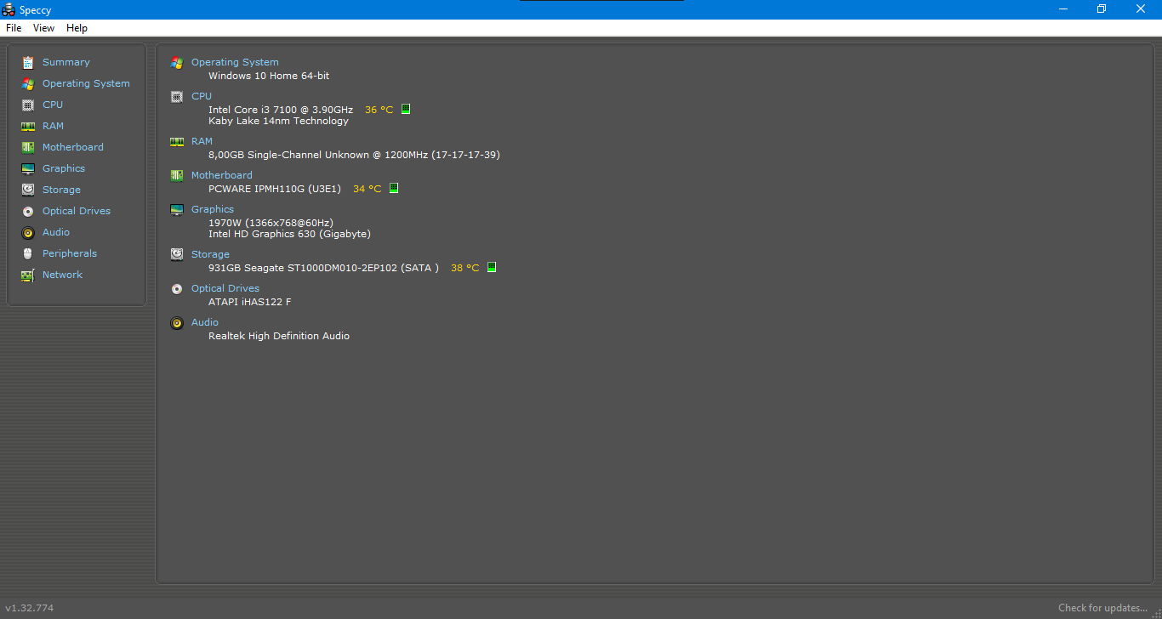Click PCWARE IPMH110G (U3E1) text
This screenshot has height=619, width=1162.
275,189
